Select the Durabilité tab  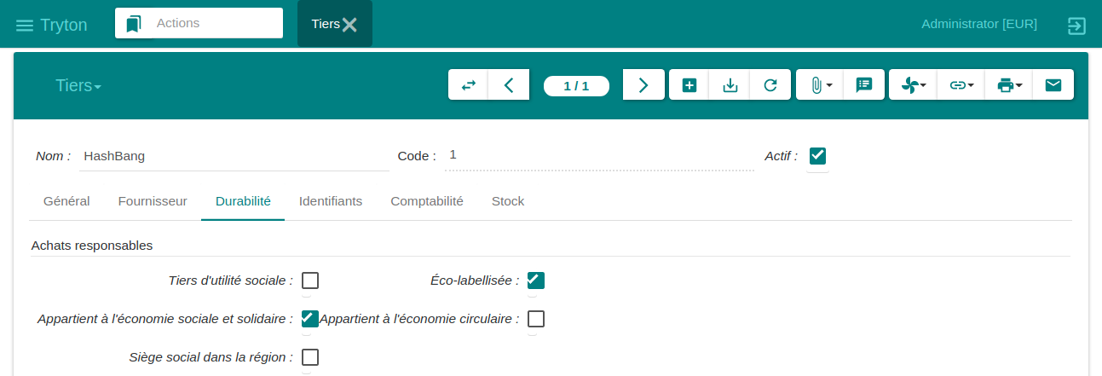(x=243, y=202)
